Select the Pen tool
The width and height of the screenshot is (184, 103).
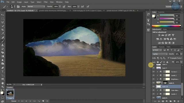[x=3, y=68]
